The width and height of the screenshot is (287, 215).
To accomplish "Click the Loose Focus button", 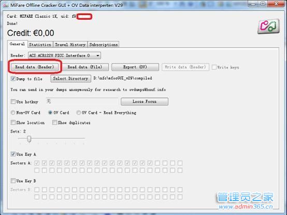I will coord(145,102).
